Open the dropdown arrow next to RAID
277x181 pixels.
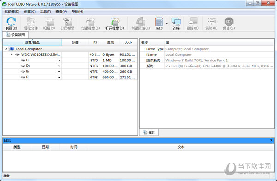coord(167,23)
